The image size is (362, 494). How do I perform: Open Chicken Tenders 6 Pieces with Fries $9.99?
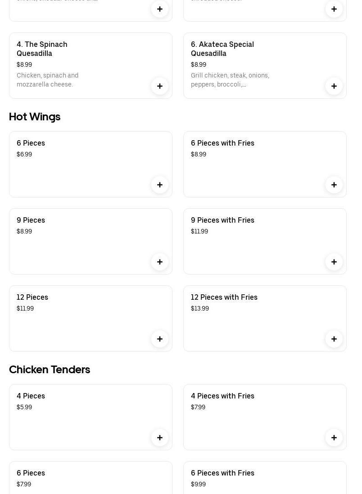(x=265, y=478)
